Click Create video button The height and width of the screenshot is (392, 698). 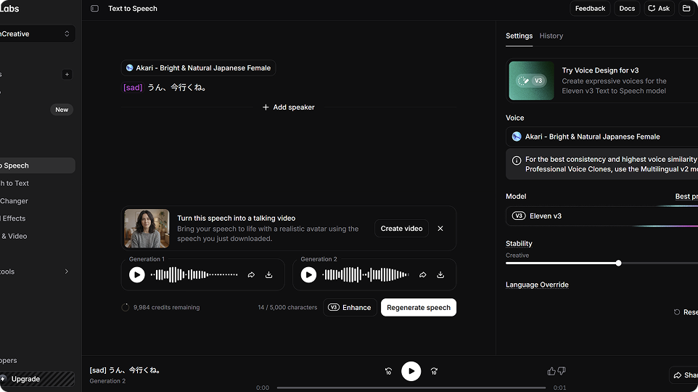pos(401,229)
